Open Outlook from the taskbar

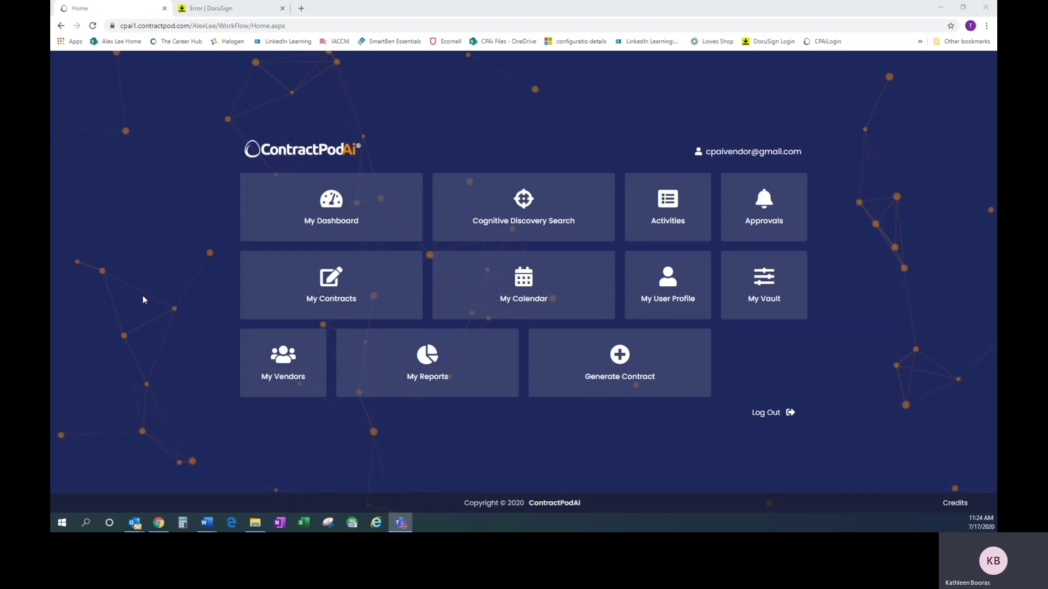coord(134,522)
